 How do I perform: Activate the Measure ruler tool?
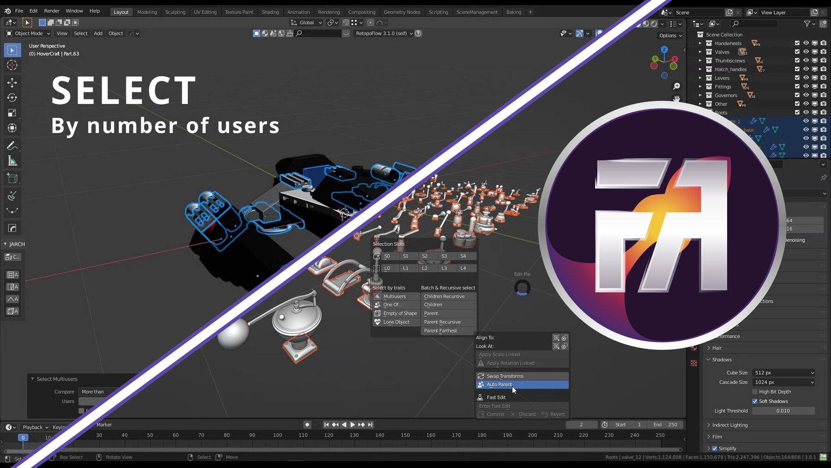12,161
